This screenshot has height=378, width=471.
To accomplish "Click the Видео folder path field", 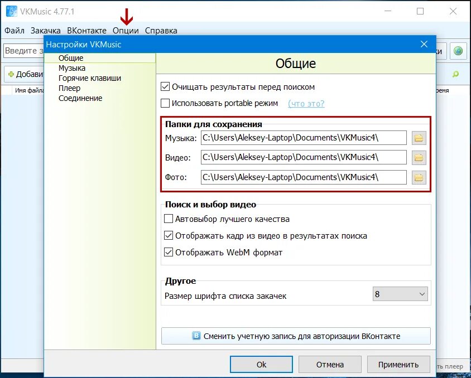I will (304, 157).
